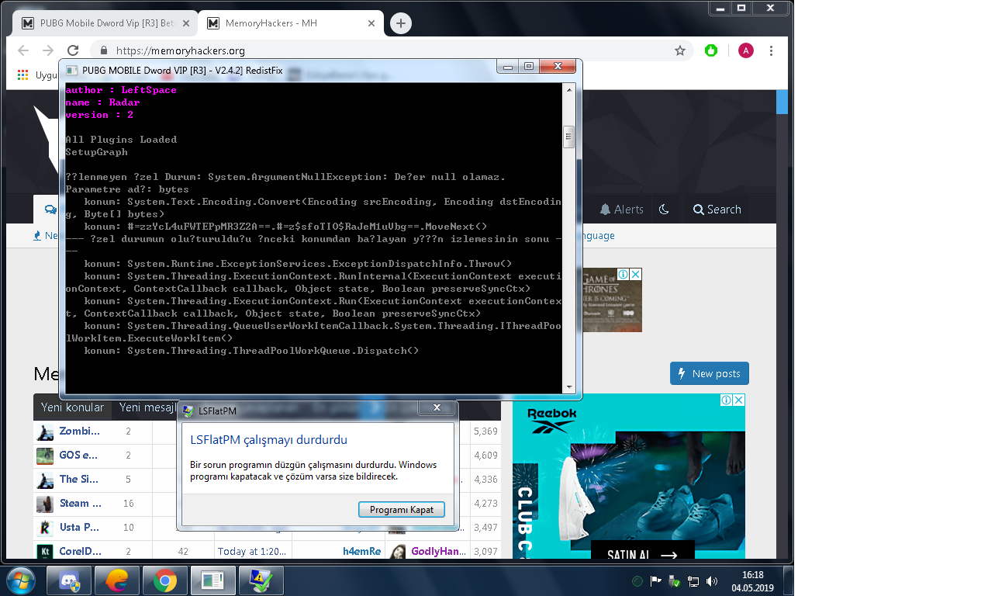Click the Game of Thrones ad image

coord(612,300)
